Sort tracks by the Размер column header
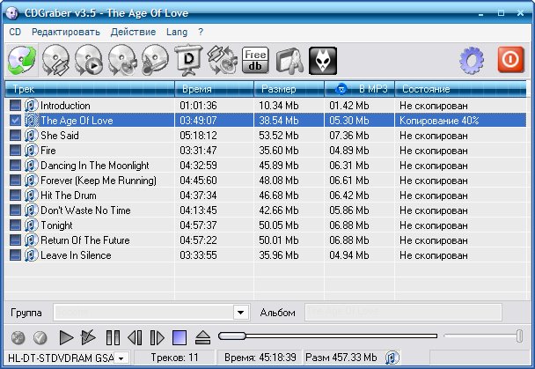This screenshot has height=369, width=535. [x=289, y=90]
